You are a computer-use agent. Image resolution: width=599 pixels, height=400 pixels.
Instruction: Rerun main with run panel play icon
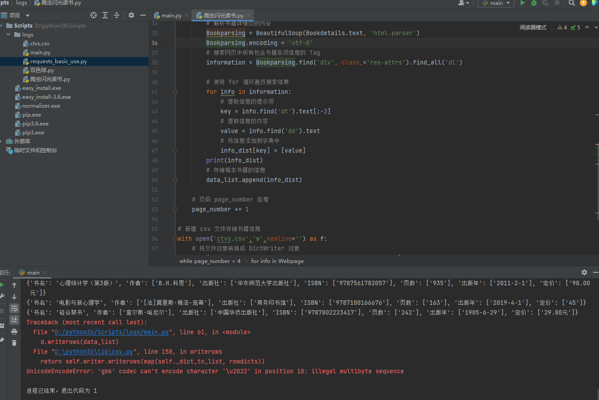2,285
